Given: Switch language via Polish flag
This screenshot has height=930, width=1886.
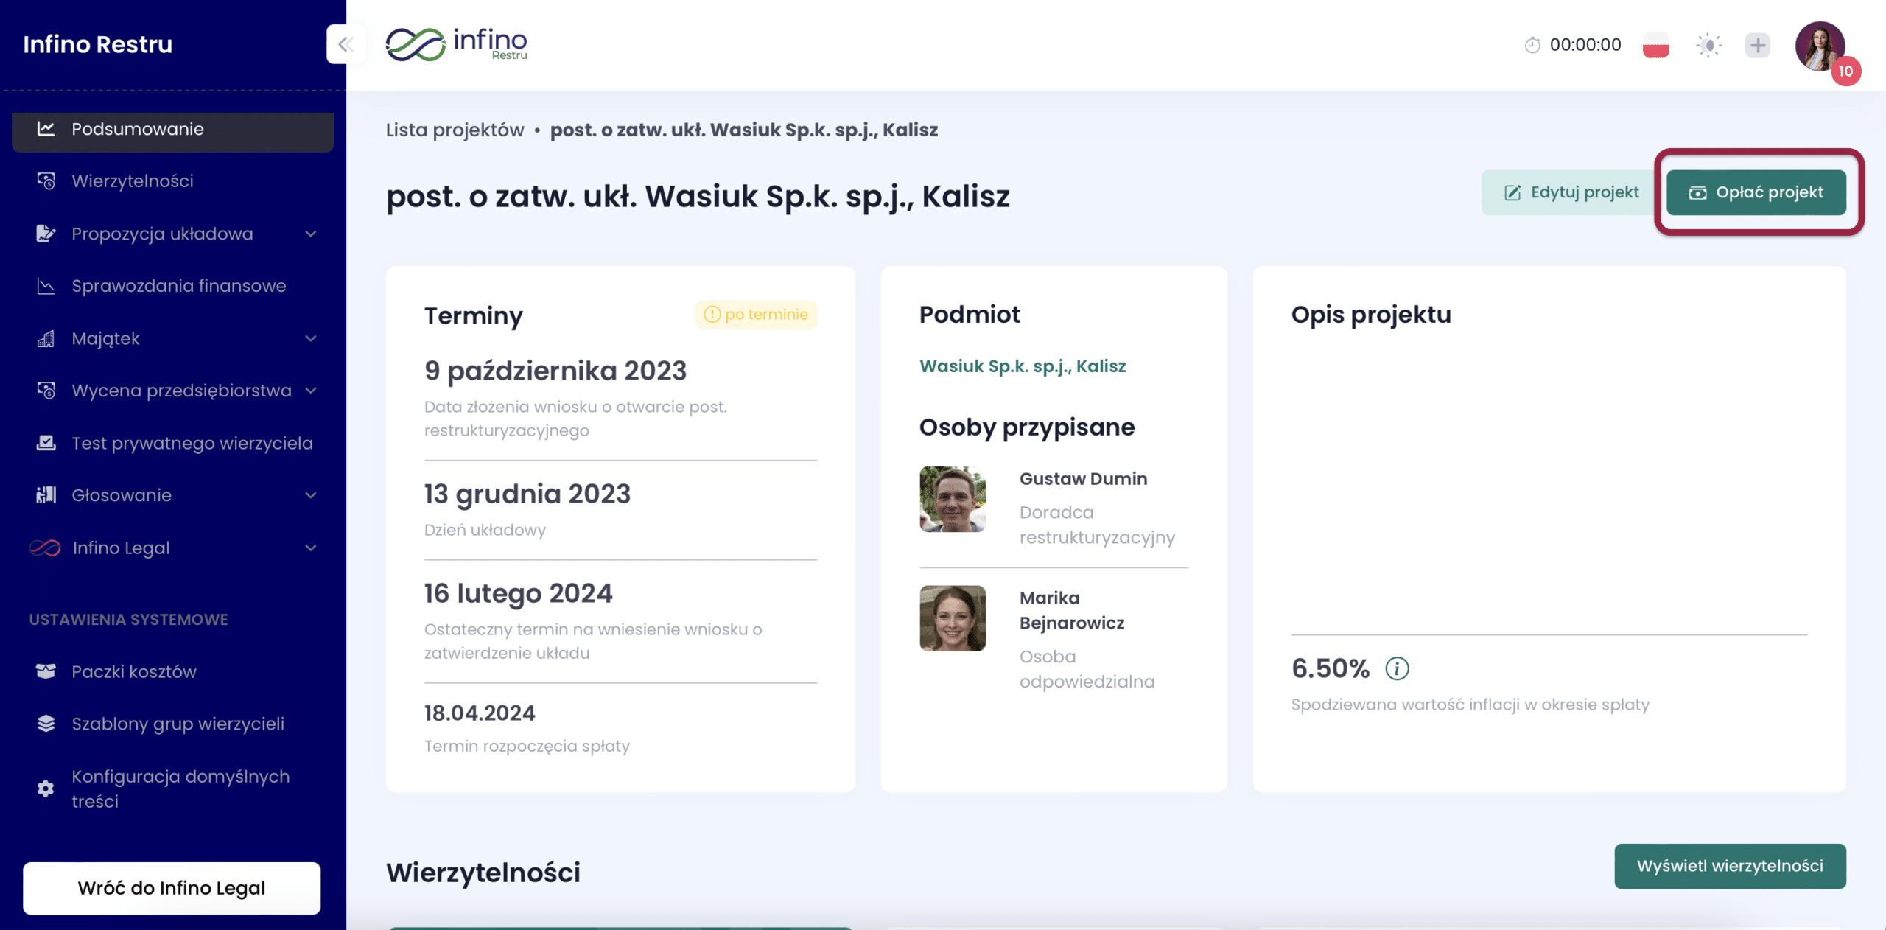Looking at the screenshot, I should click(1655, 45).
